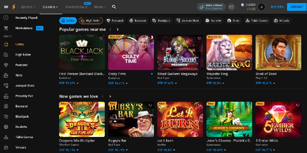Click the Lobby house icon in sidebar
307x153 pixels.
6,44
